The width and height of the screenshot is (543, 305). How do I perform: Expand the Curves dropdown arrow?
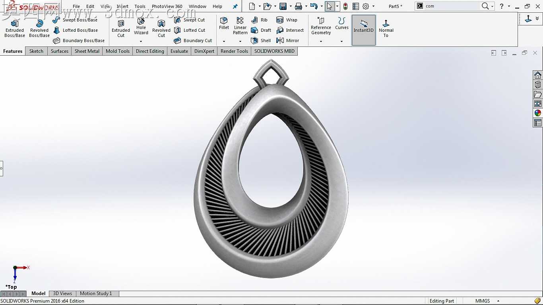(341, 41)
